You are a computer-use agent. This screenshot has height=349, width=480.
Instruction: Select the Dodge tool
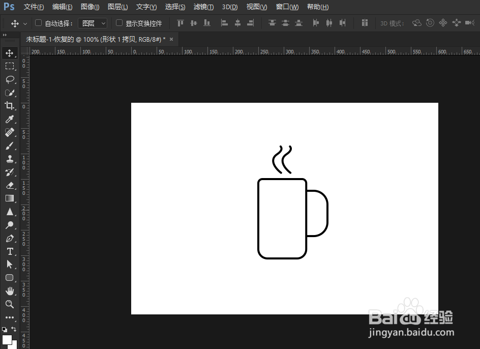[x=10, y=225]
